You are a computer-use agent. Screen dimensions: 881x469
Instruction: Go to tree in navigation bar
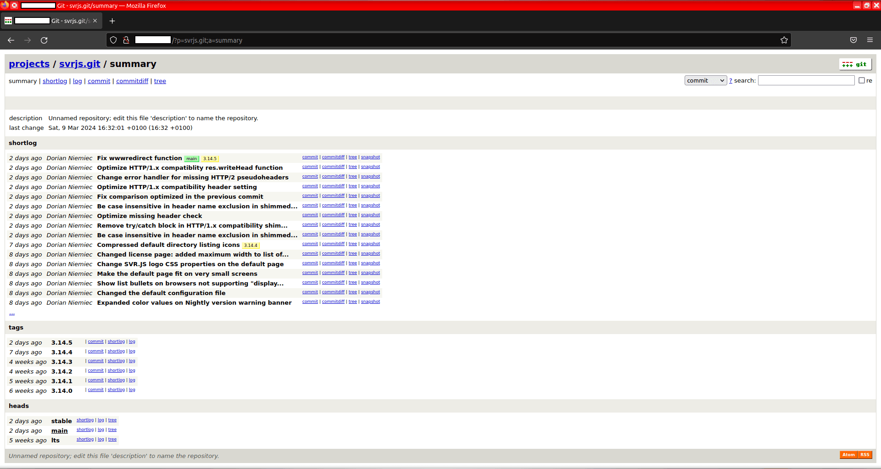(160, 81)
